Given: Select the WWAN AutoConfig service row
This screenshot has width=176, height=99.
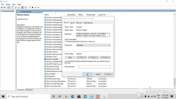Looking at the screenshot, I should pyautogui.click(x=76, y=79).
